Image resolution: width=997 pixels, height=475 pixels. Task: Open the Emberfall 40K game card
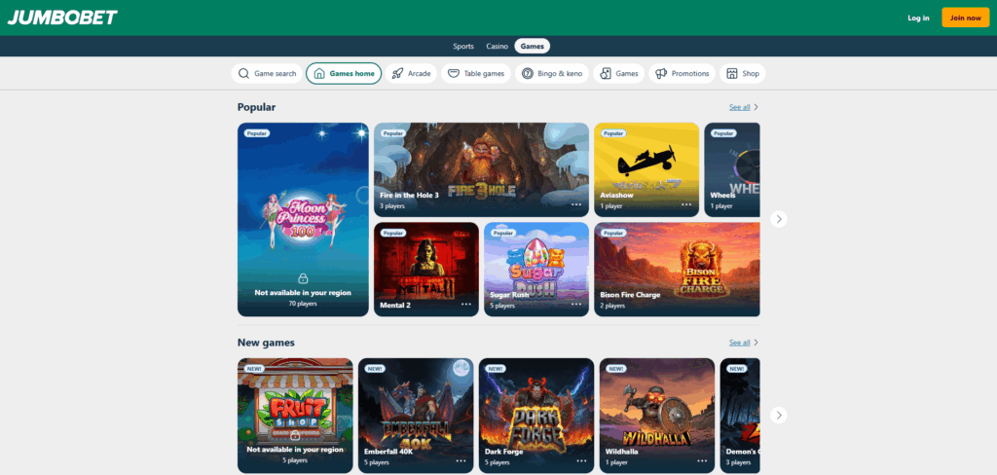[x=416, y=416]
